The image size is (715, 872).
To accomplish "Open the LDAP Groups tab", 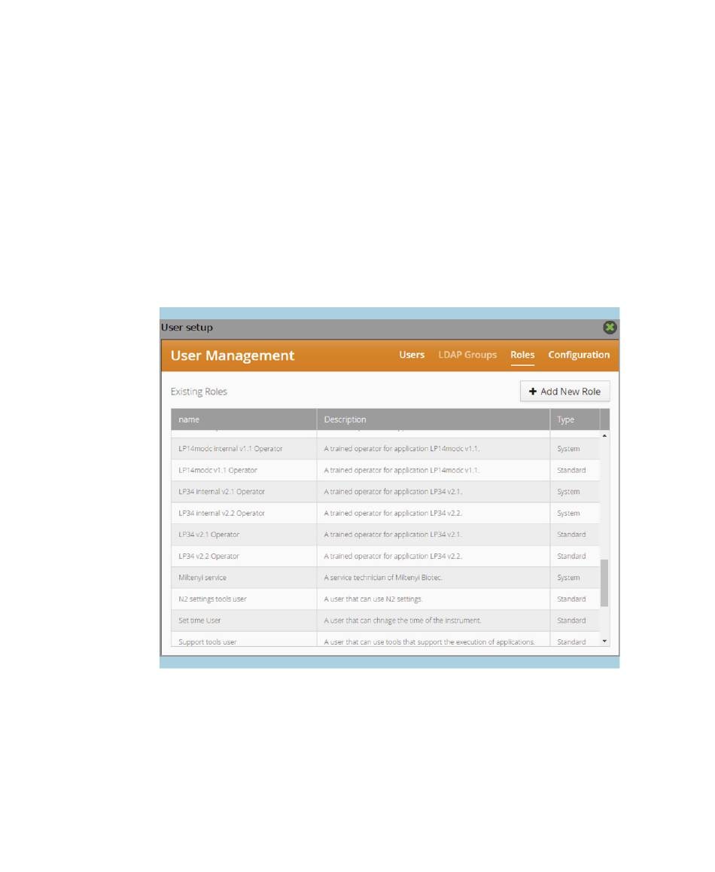I will point(467,354).
